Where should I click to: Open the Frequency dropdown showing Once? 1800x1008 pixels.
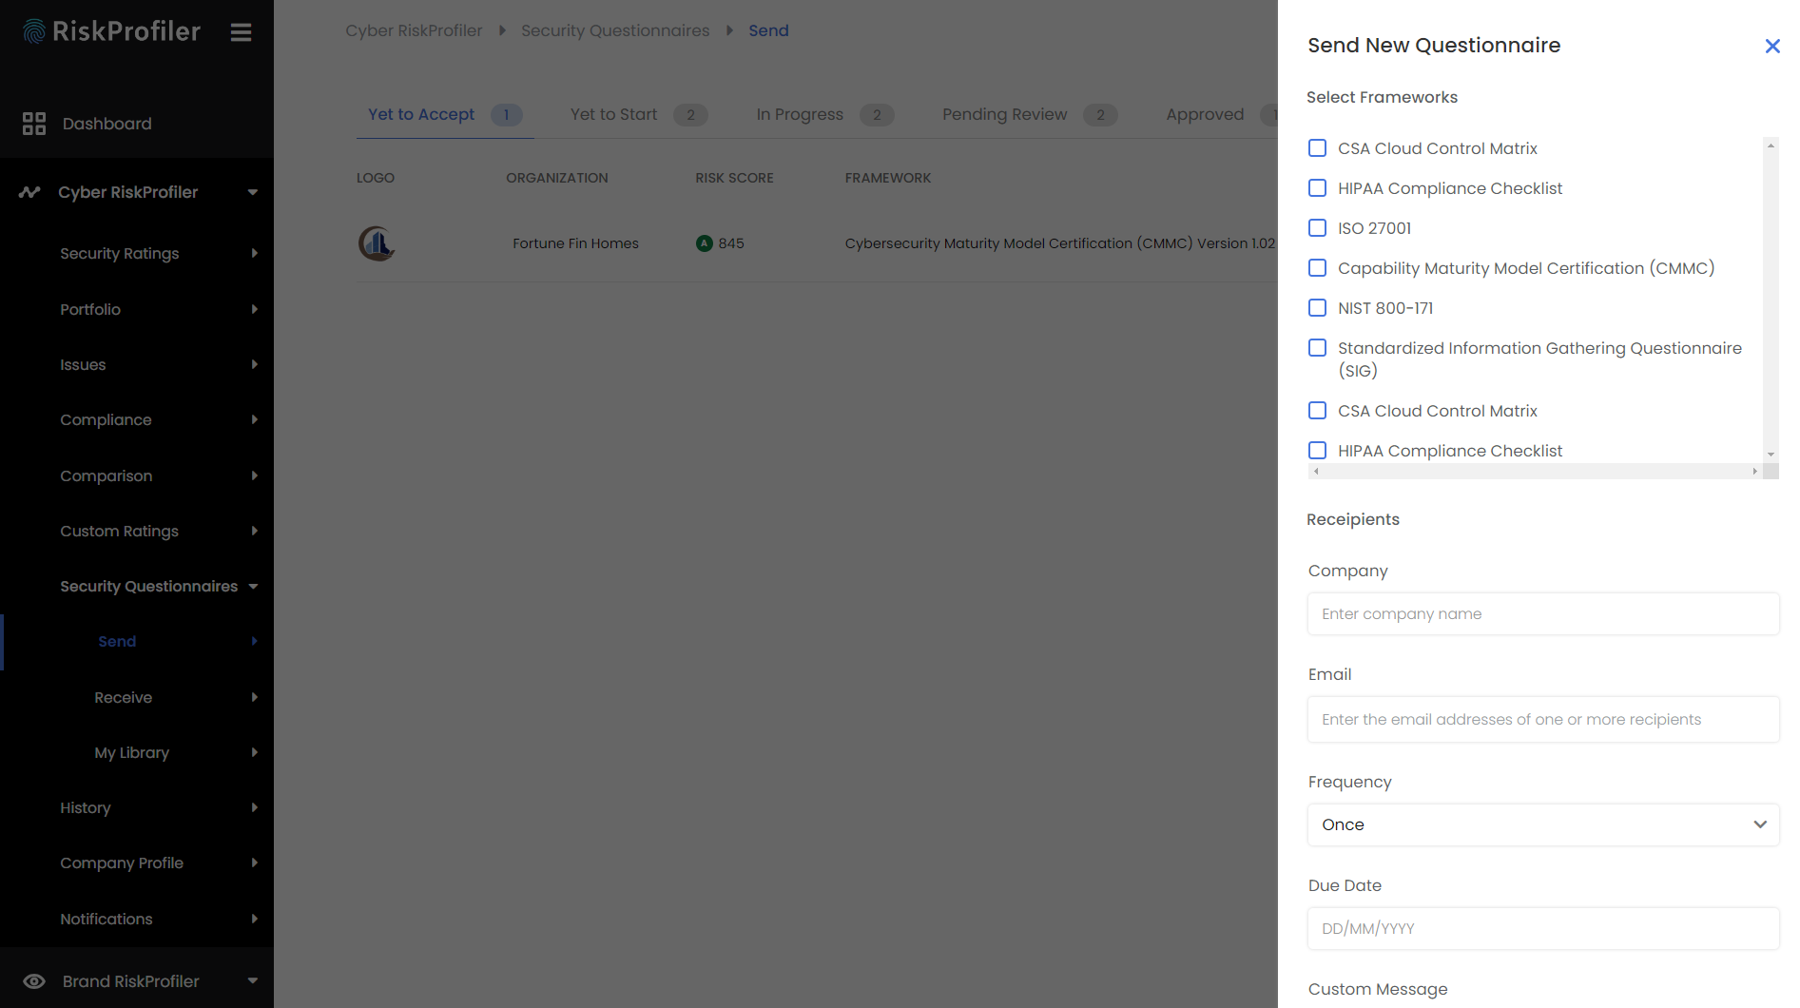(x=1542, y=824)
